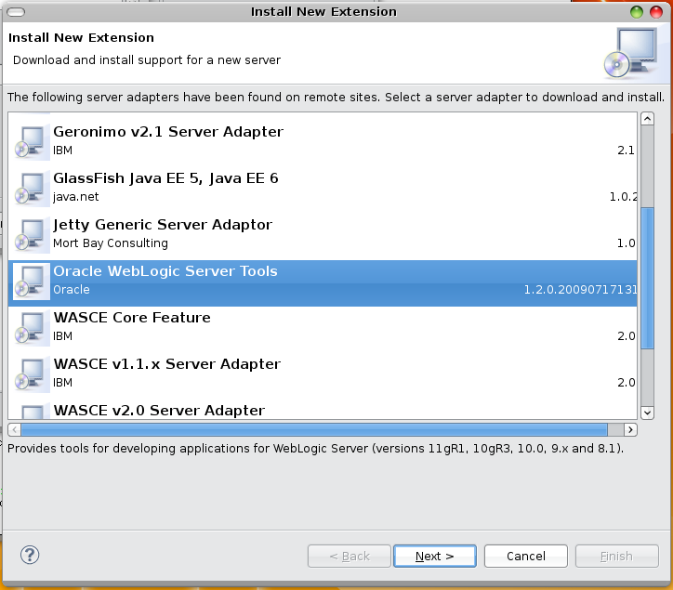The width and height of the screenshot is (673, 590).
Task: Click version 1.2.0.20090717131 of WebLogic tools
Action: coord(580,290)
